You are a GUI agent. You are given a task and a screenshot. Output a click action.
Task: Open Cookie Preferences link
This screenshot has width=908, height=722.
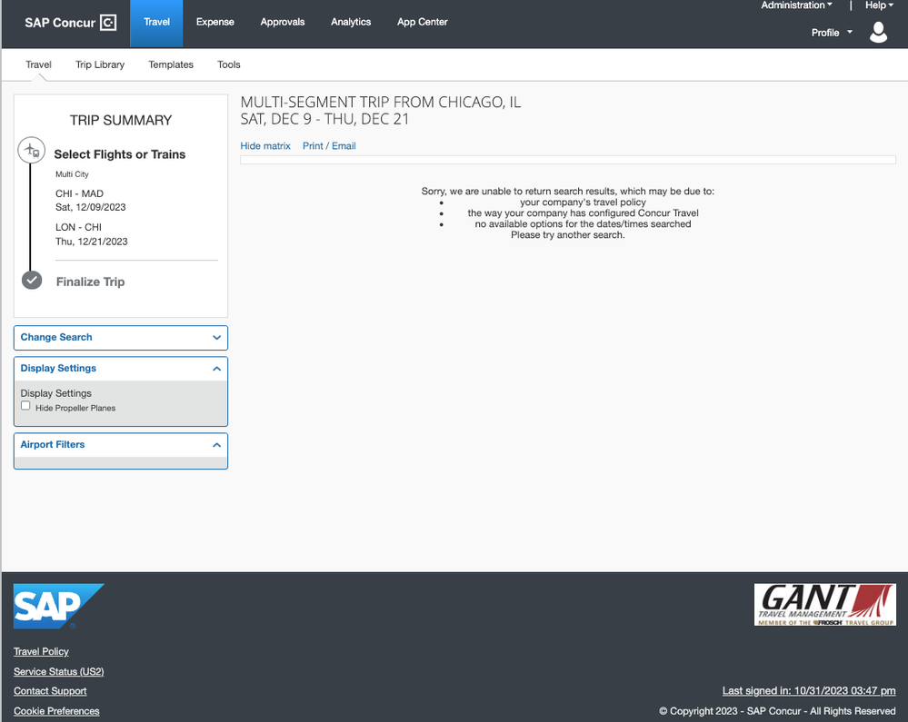coord(56,711)
